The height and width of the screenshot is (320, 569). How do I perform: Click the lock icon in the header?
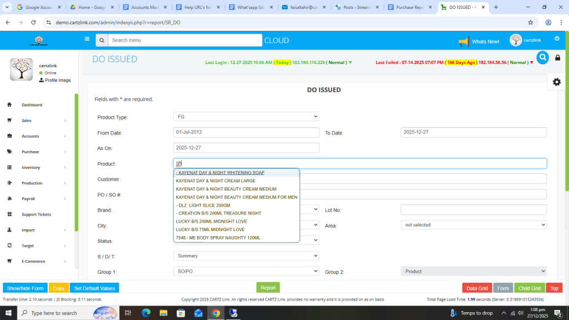click(557, 58)
